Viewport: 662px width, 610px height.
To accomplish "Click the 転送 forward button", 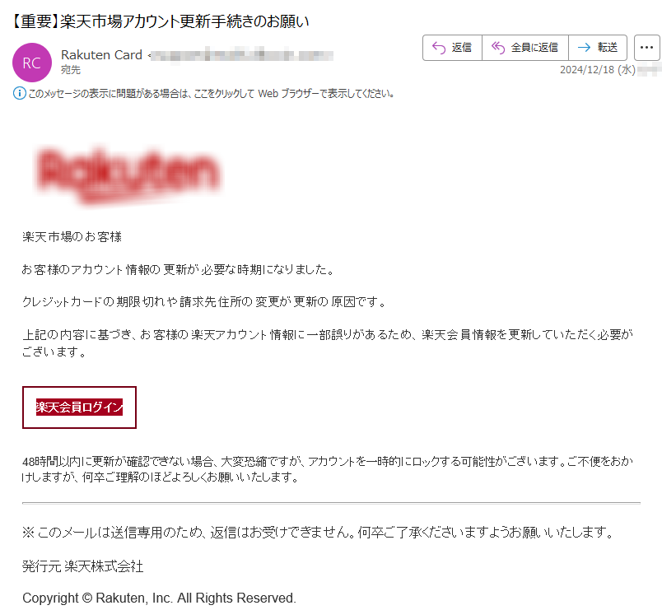I will click(598, 48).
